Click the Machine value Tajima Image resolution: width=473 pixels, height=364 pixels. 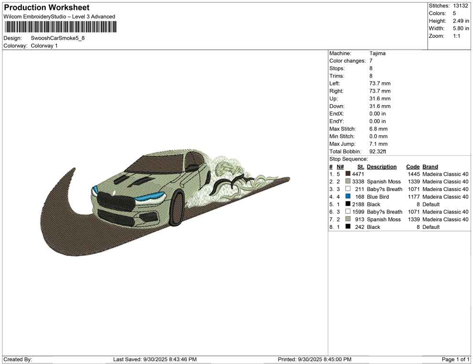[x=377, y=54]
